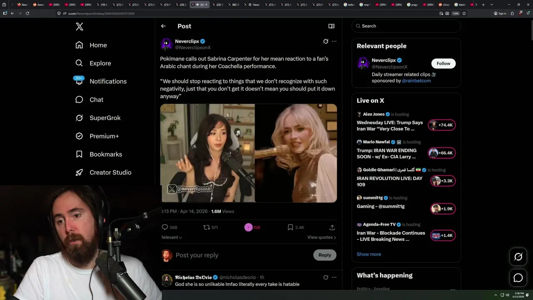The height and width of the screenshot is (300, 533).
Task: Click the Bookmarks sidebar icon
Action: click(79, 154)
